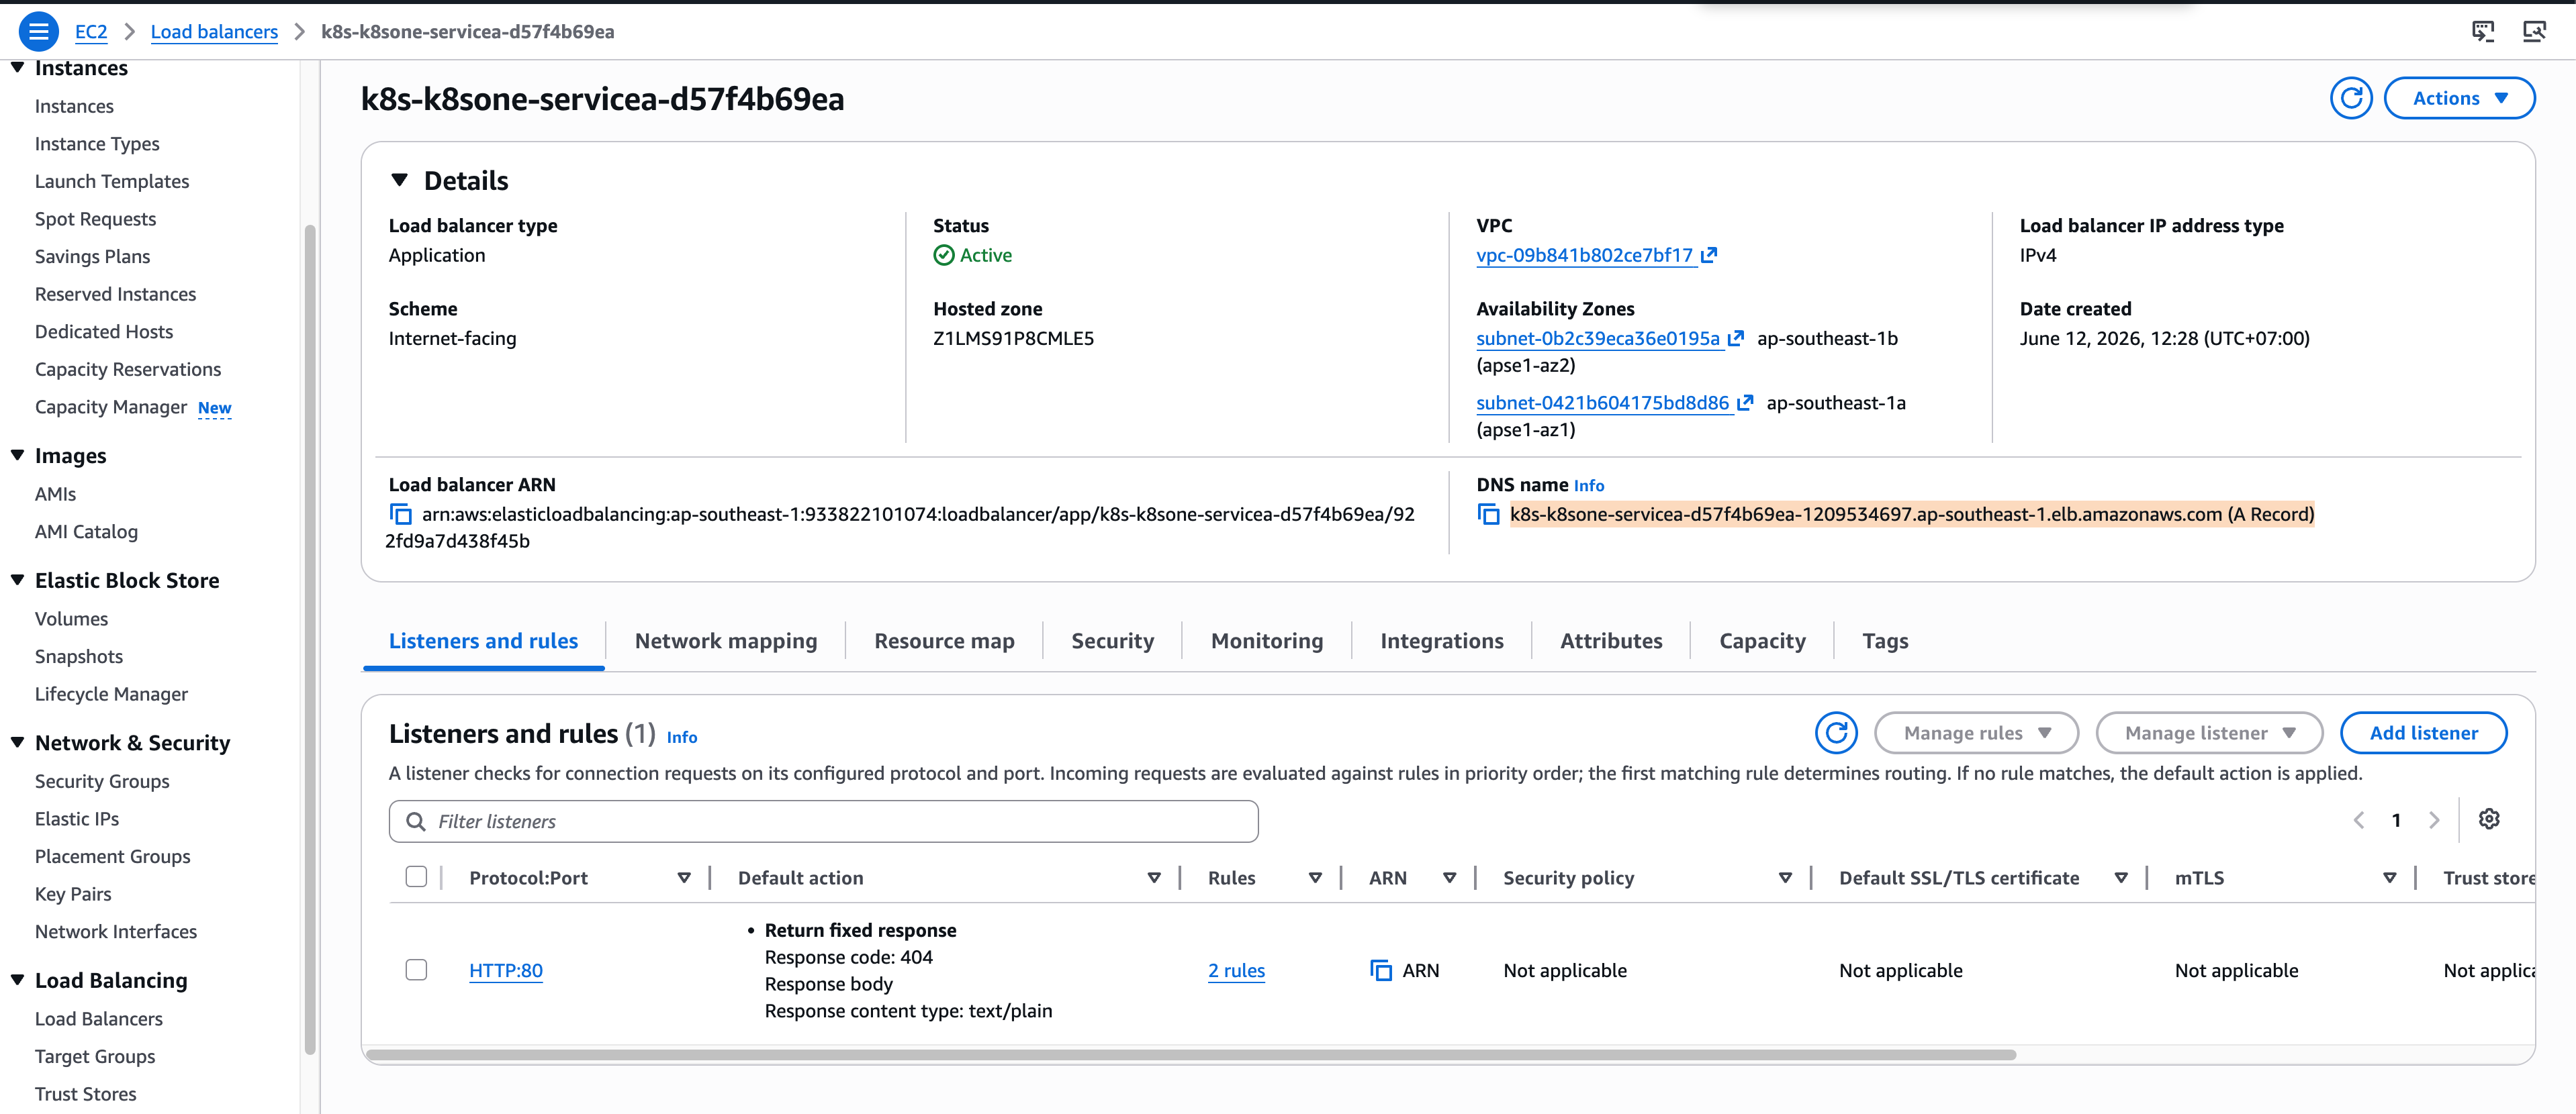Screen dimensions: 2576x1114
Task: Select Listeners and rules tab
Action: (483, 640)
